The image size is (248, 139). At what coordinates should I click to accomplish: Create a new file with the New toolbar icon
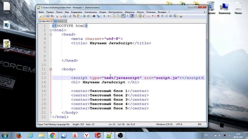coord(40,16)
